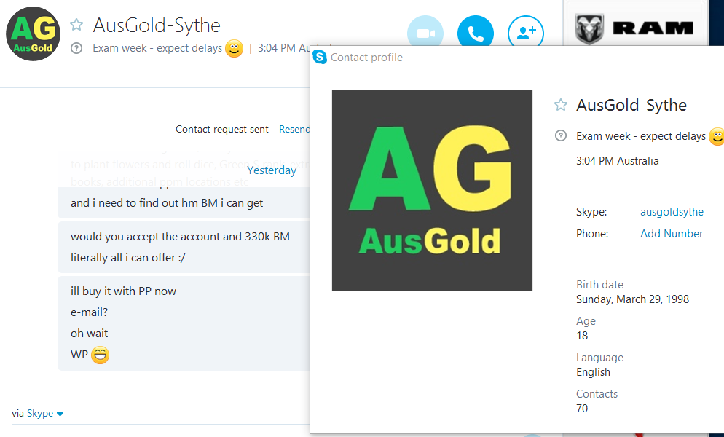Click the message about 330k BM offer
This screenshot has width=724, height=437.
tap(180, 237)
